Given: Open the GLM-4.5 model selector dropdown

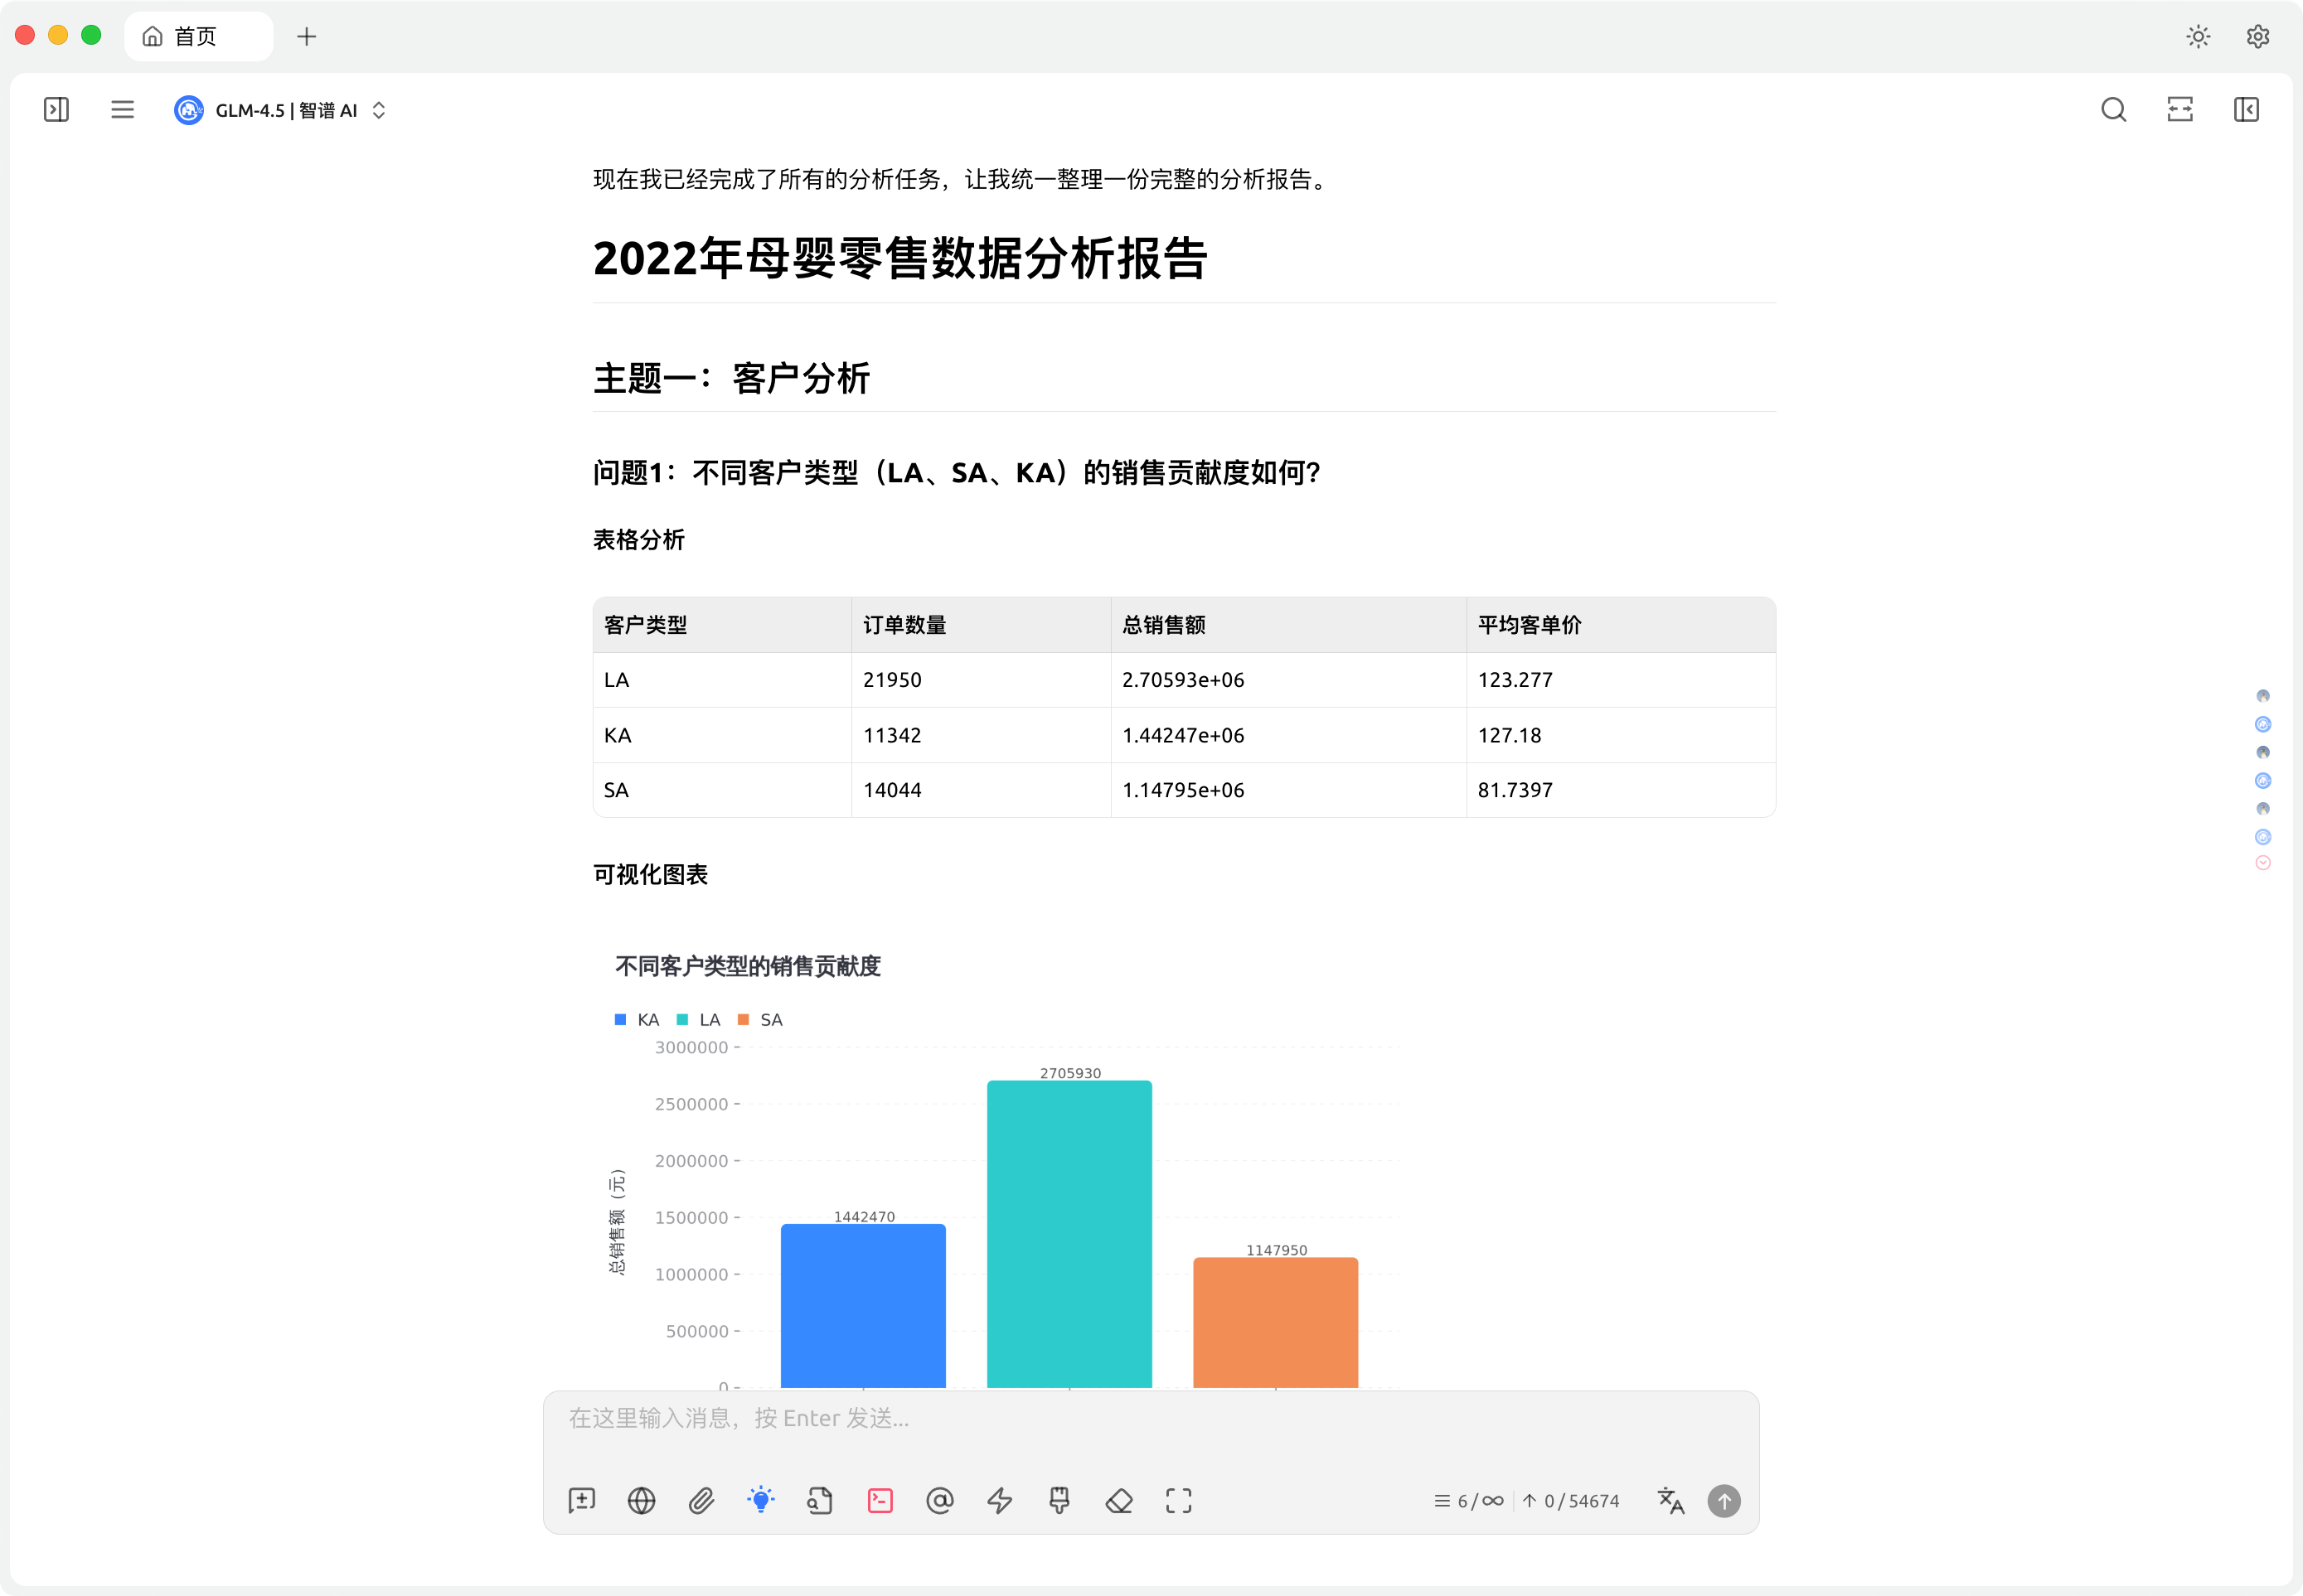Looking at the screenshot, I should point(284,110).
